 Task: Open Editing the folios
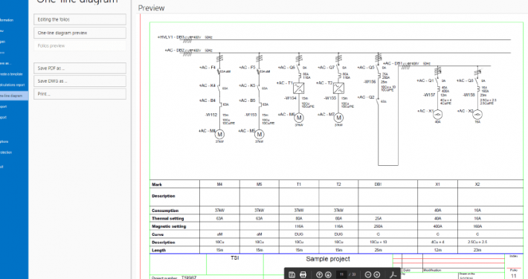[x=80, y=19]
